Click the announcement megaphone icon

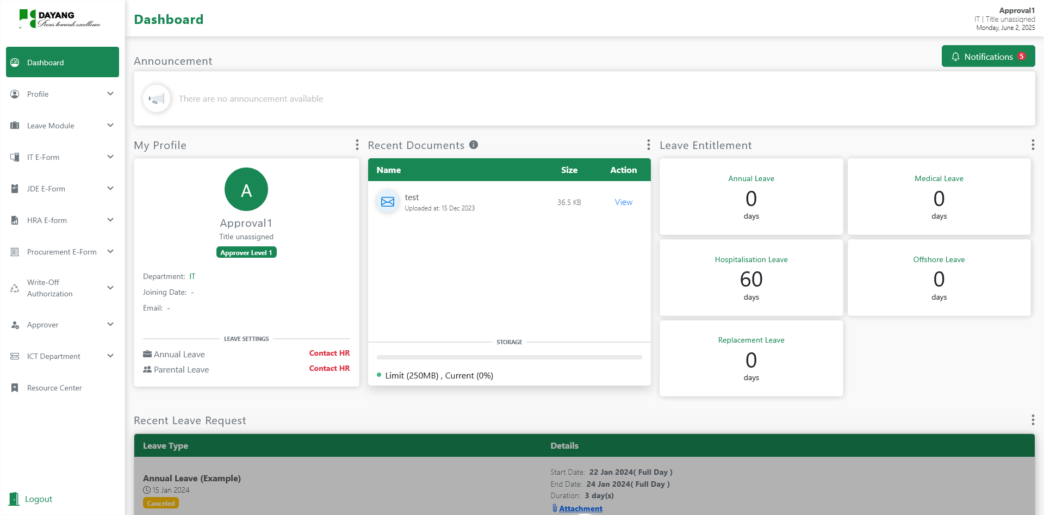tap(157, 99)
